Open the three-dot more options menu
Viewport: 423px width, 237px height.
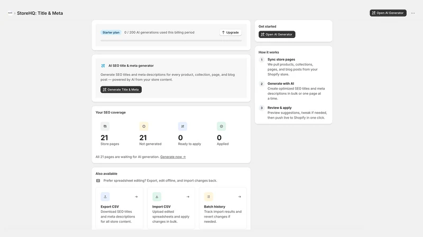tap(413, 13)
